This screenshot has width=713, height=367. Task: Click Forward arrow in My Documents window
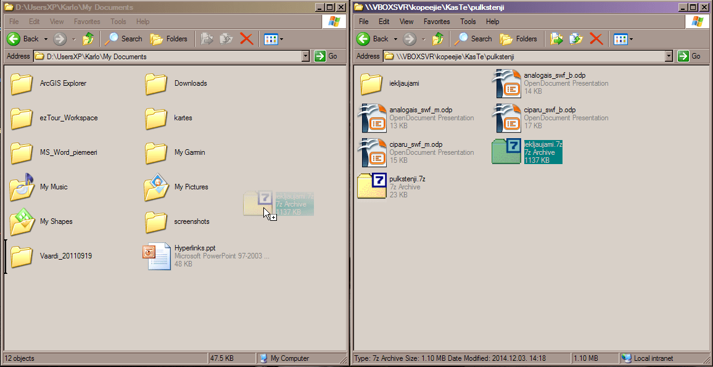coord(60,39)
